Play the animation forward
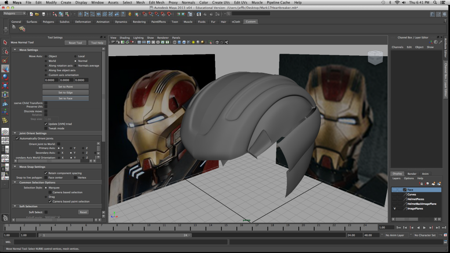This screenshot has height=253, width=450. click(424, 228)
